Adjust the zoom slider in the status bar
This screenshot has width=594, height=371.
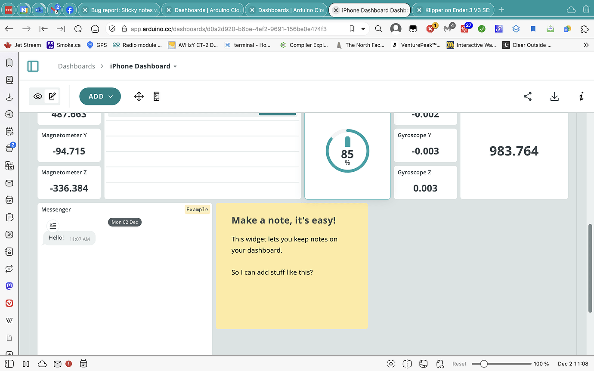tap(484, 364)
